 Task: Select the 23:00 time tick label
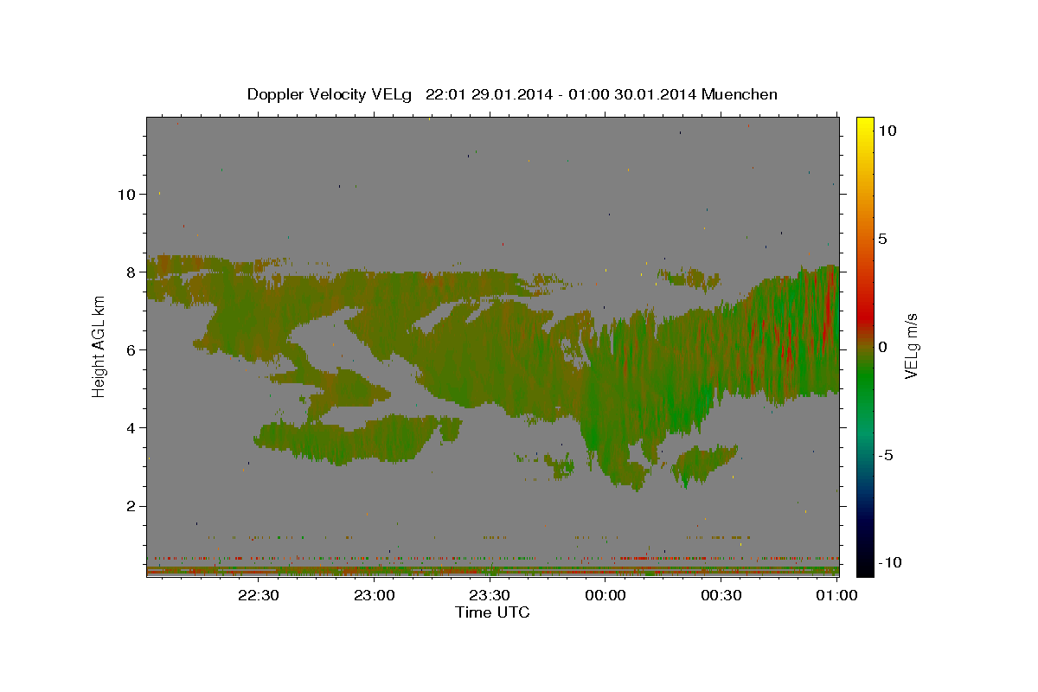pyautogui.click(x=375, y=595)
